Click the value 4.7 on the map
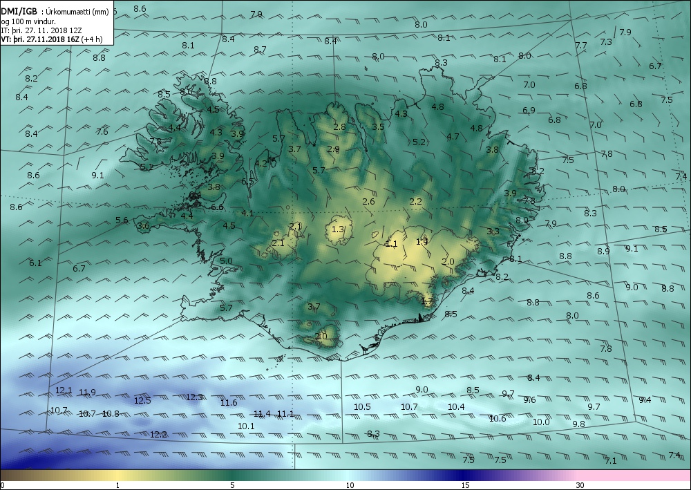The height and width of the screenshot is (490, 691). pos(453,137)
